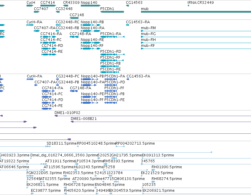Select the P5CDh1-RE transcript label
The width and height of the screenshot is (251, 195).
110,69
